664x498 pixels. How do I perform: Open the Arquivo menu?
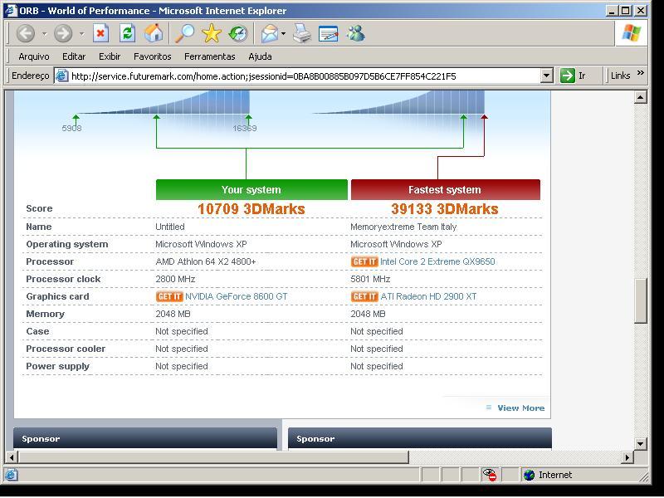pyautogui.click(x=34, y=56)
